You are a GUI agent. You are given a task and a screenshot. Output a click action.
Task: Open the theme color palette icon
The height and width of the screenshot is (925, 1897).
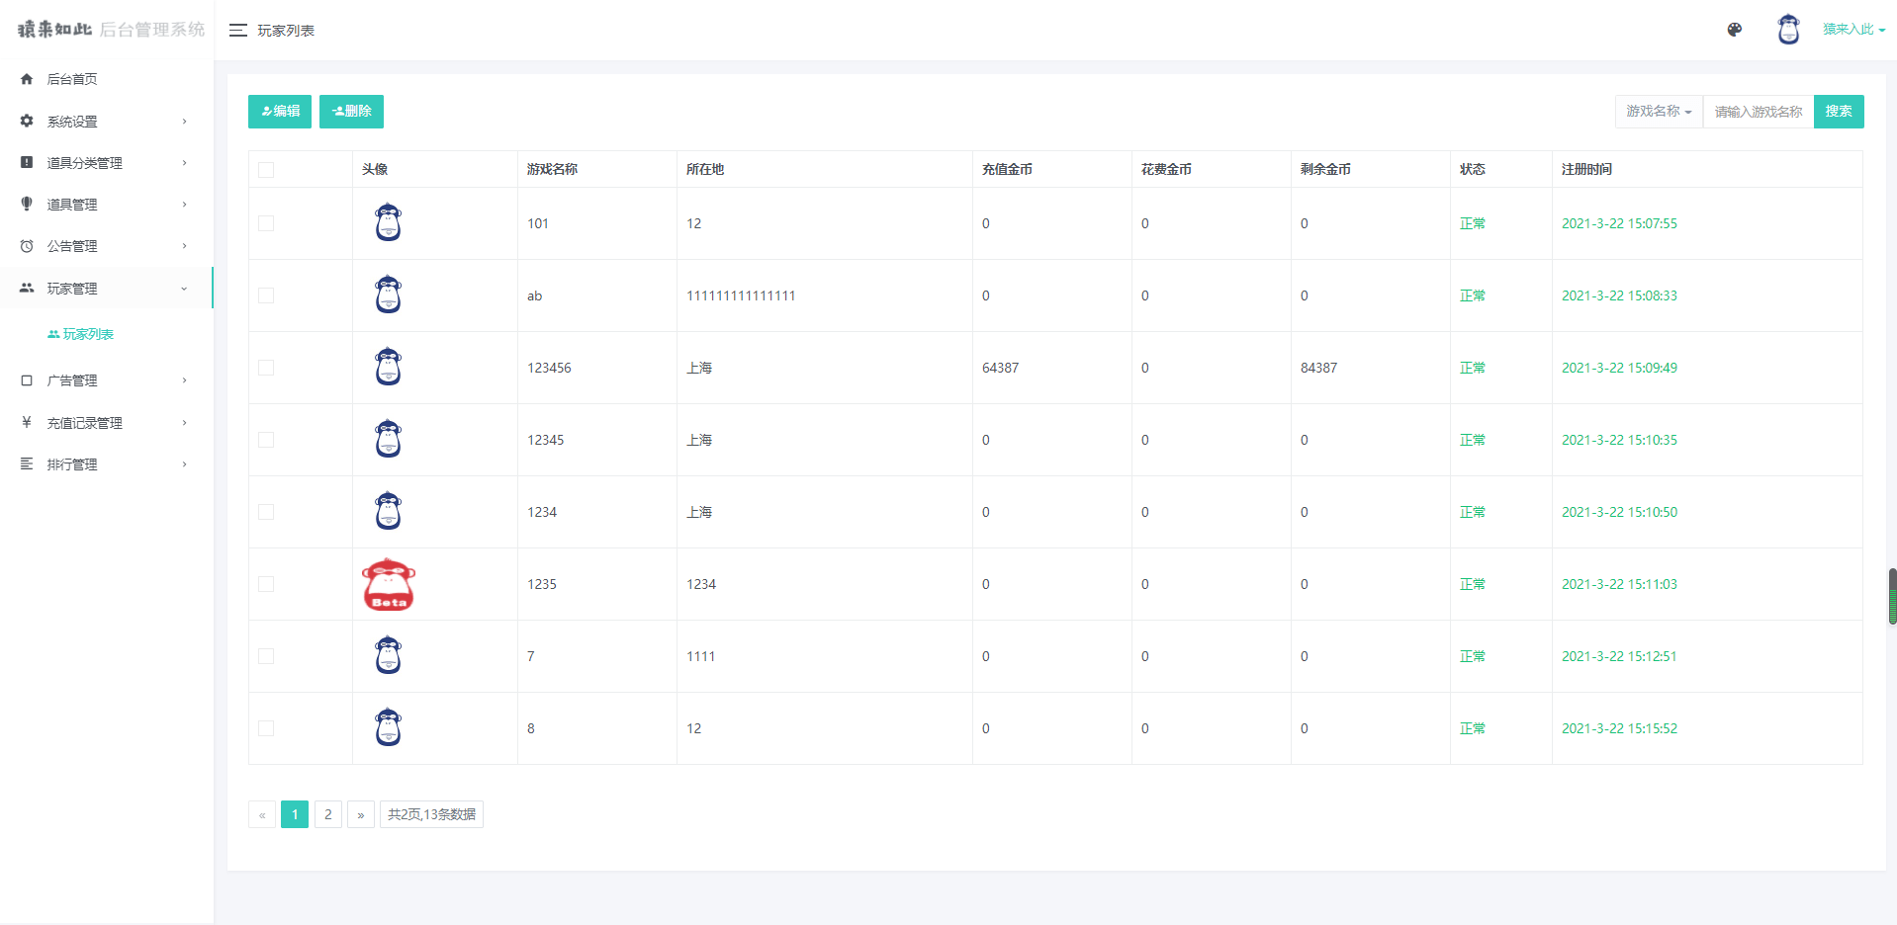1734,30
